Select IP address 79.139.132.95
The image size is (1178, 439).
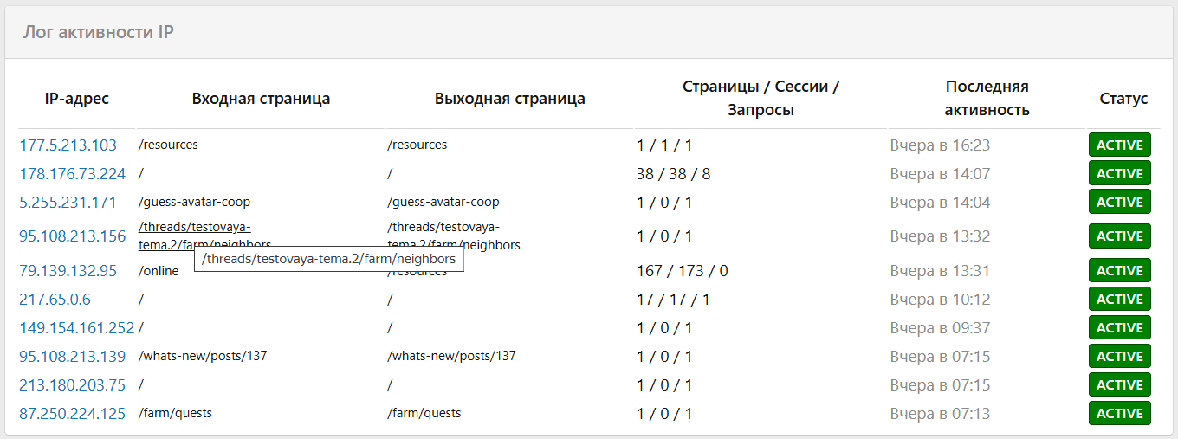pyautogui.click(x=68, y=271)
